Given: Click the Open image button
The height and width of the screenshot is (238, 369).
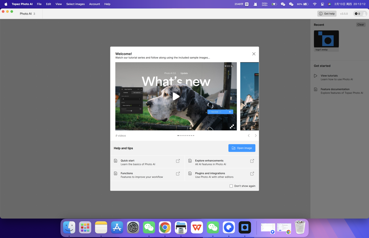Looking at the screenshot, I should tap(242, 148).
